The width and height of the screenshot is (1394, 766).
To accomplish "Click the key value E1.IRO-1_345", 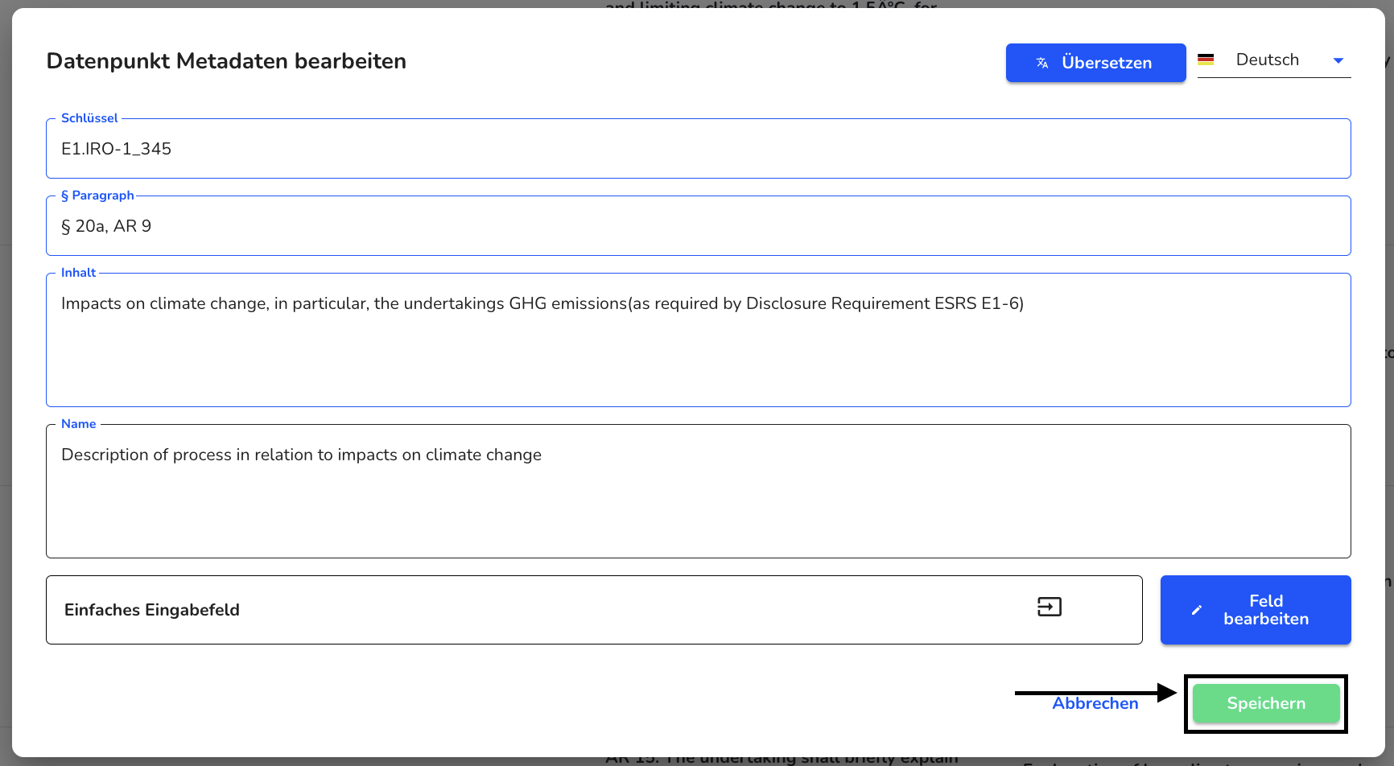I will click(x=117, y=149).
